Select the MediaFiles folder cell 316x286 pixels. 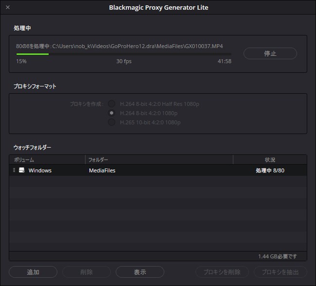[102, 170]
